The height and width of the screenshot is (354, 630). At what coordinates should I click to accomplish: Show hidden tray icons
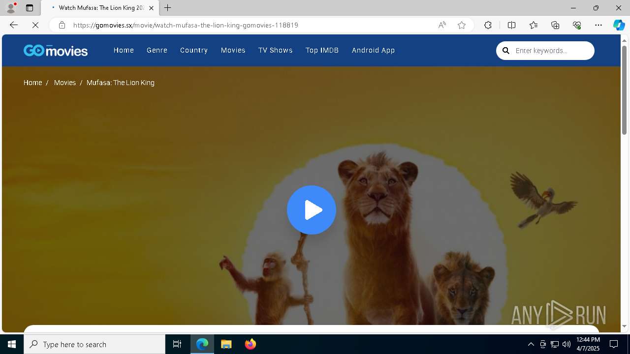(x=531, y=344)
